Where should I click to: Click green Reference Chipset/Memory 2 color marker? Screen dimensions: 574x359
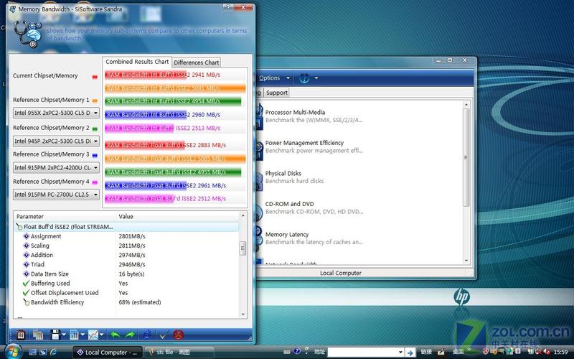click(x=95, y=129)
